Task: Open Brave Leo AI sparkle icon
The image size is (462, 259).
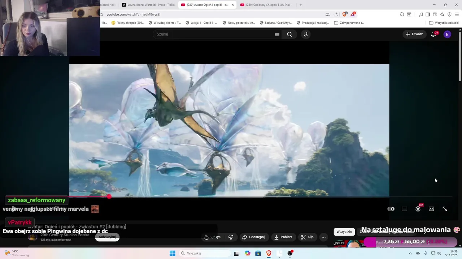Action: [442, 14]
